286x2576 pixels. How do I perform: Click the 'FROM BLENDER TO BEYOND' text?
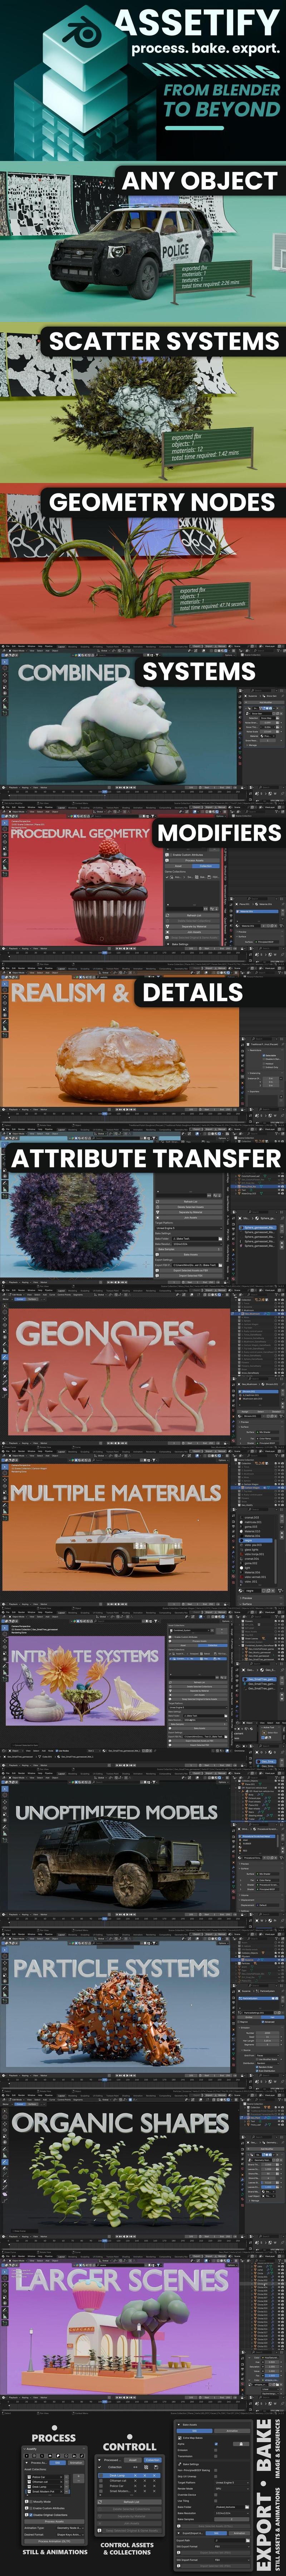click(221, 100)
